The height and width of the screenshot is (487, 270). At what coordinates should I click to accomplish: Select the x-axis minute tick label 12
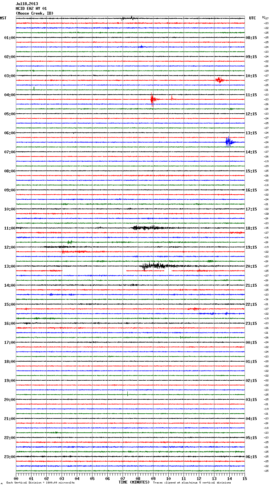[199, 478]
